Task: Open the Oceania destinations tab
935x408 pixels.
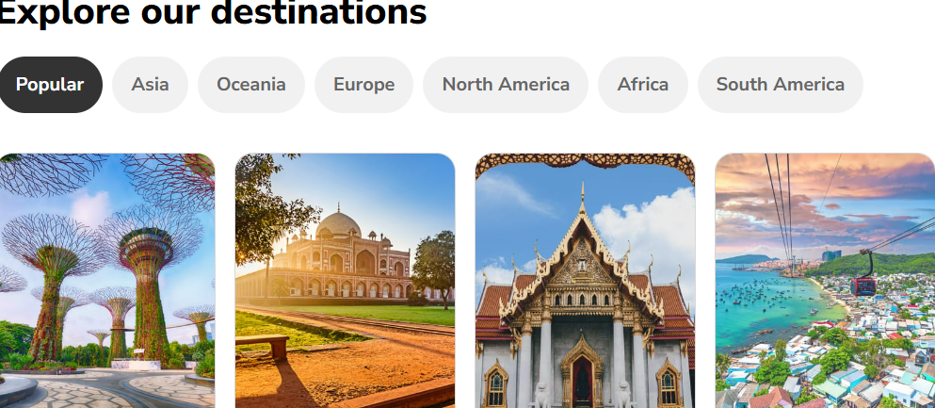Action: tap(251, 85)
